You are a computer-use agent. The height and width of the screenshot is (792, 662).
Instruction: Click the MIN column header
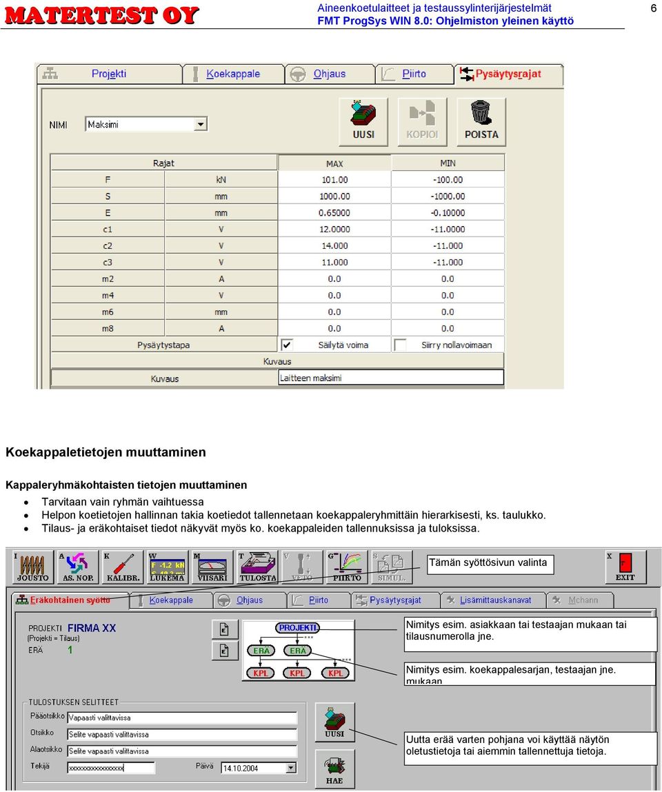tap(448, 163)
